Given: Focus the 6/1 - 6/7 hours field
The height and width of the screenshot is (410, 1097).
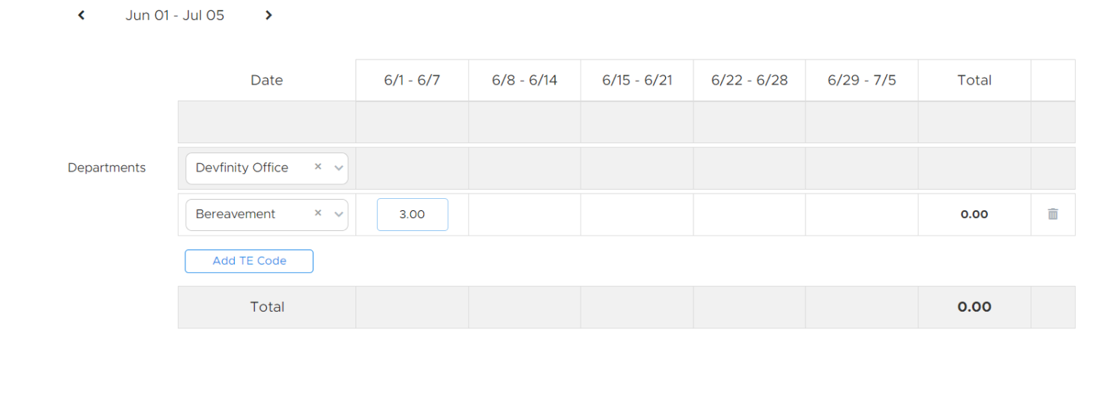Looking at the screenshot, I should tap(412, 214).
